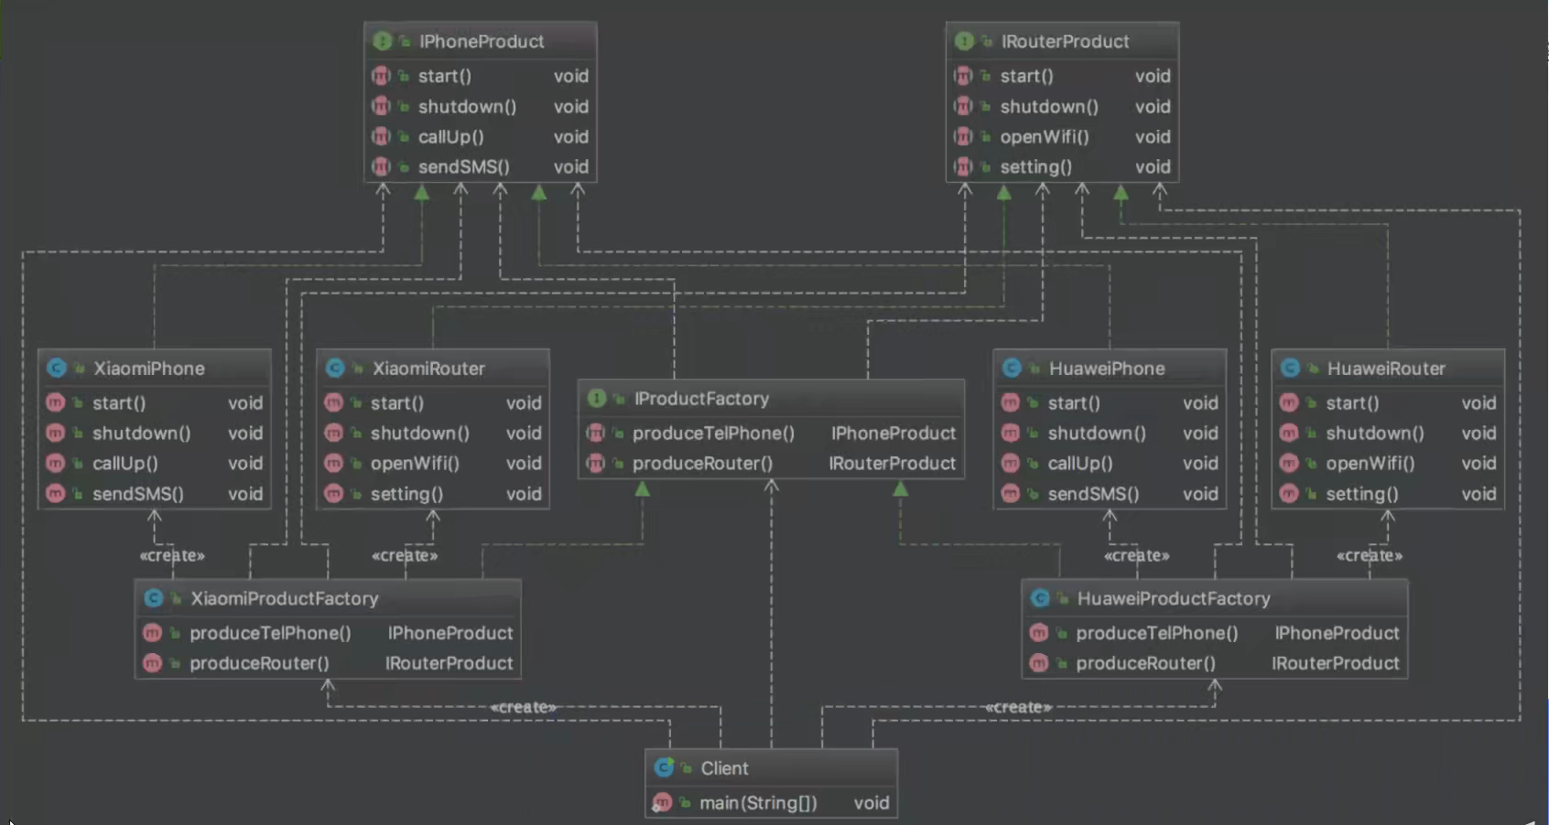Click method icon of IPhoneProduct callUp()
The image size is (1549, 825).
tap(381, 136)
